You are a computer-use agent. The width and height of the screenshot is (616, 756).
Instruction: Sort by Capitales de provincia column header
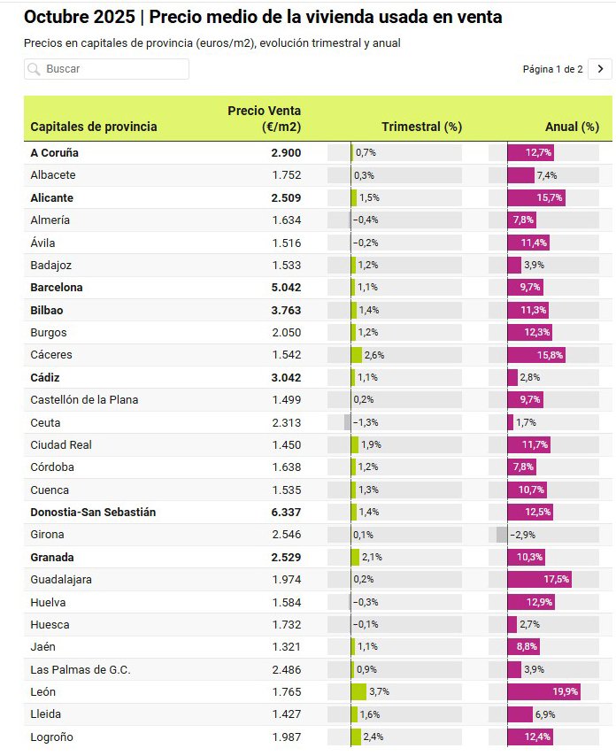[x=94, y=127]
